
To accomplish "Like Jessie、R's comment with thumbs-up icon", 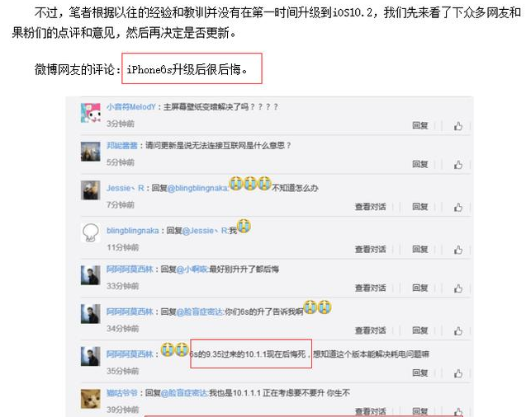I will point(458,207).
